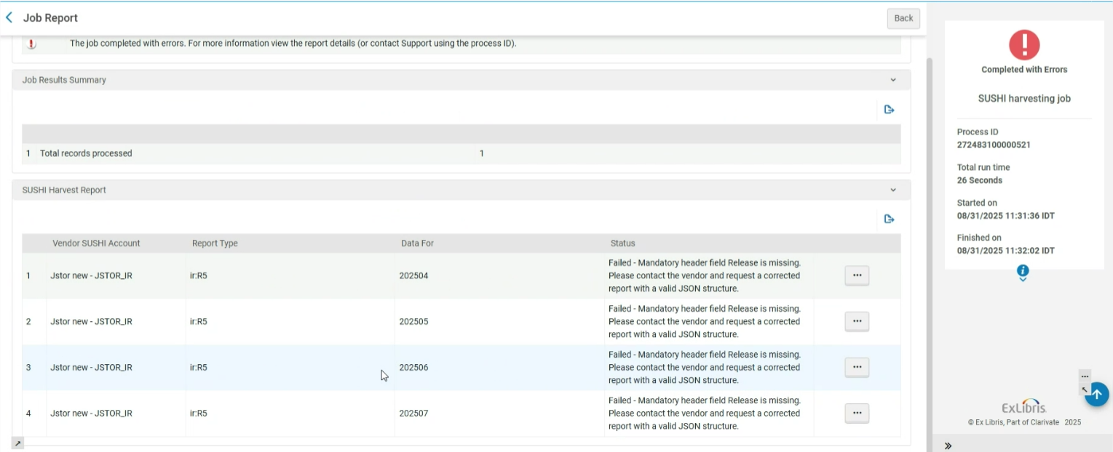Click the error icon in message banner
The height and width of the screenshot is (452, 1113).
tap(31, 44)
